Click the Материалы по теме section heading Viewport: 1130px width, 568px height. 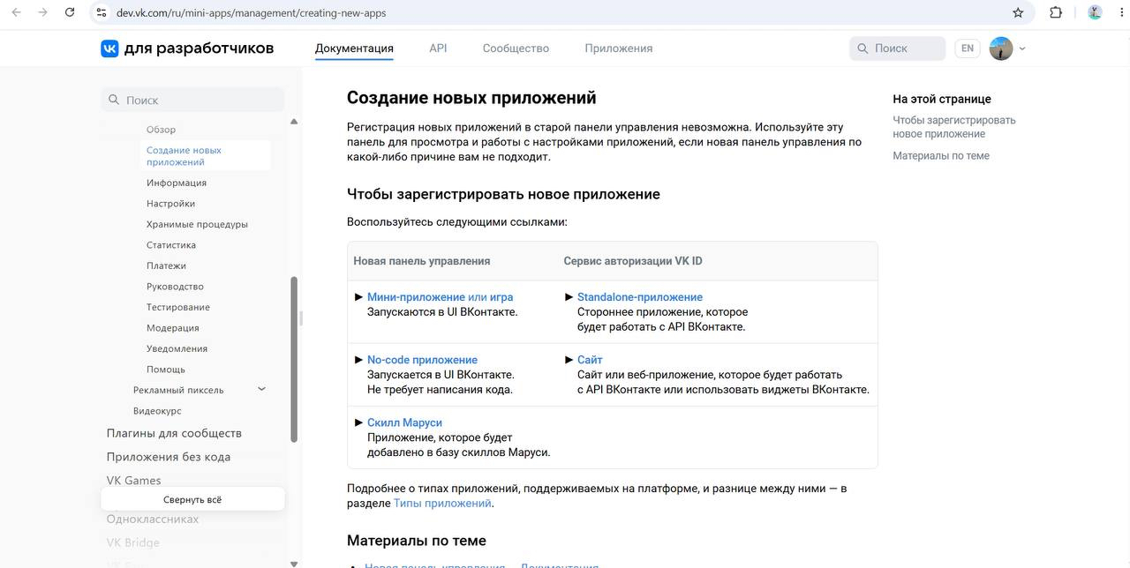417,541
